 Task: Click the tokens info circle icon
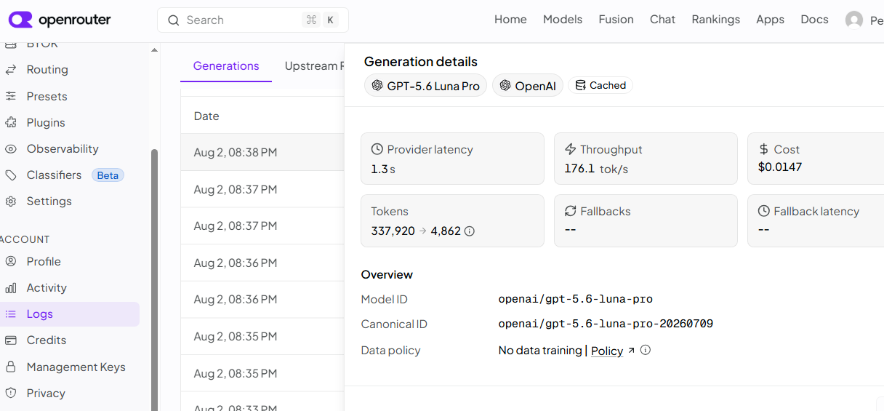tap(470, 231)
